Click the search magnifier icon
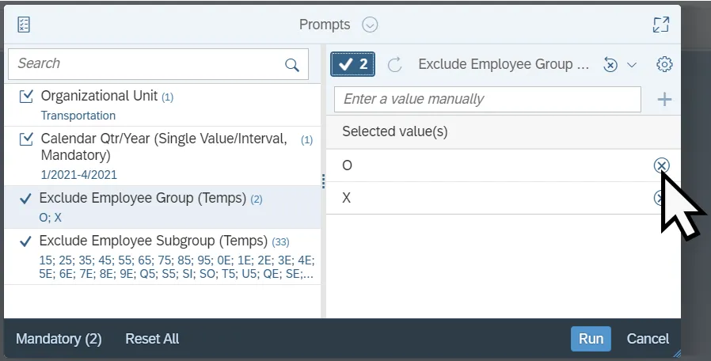 tap(292, 65)
